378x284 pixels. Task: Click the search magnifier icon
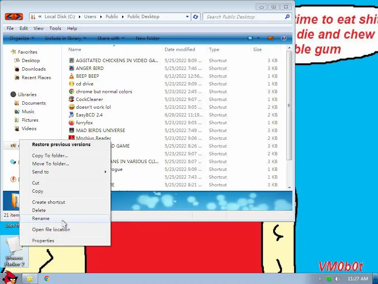click(287, 17)
